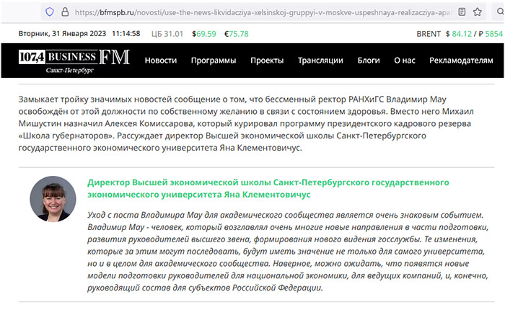Open the Трансляции menu item
This screenshot has width=505, height=310.
tap(320, 61)
